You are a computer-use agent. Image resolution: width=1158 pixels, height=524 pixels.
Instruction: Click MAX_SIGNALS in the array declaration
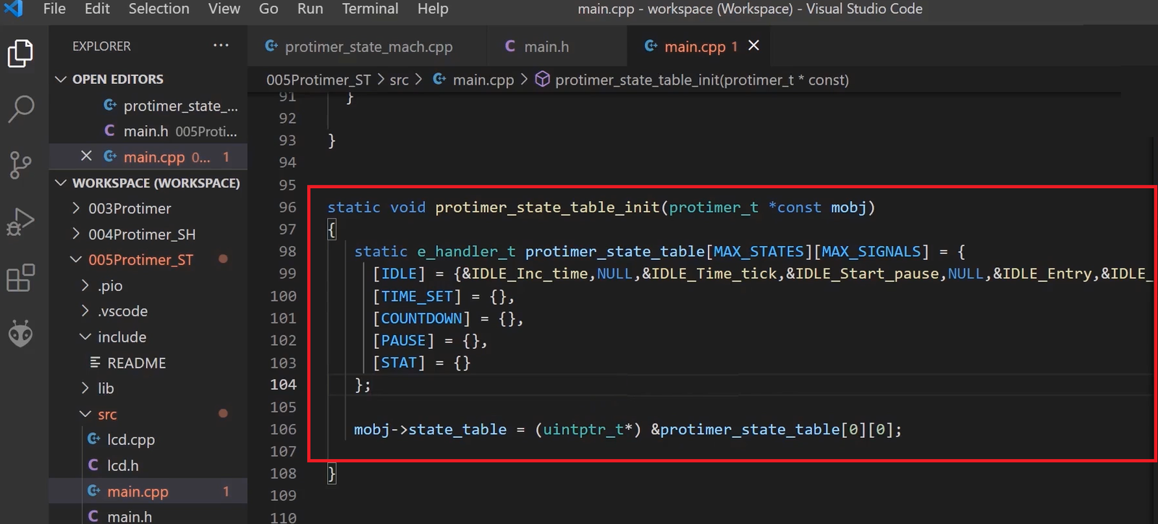click(871, 251)
